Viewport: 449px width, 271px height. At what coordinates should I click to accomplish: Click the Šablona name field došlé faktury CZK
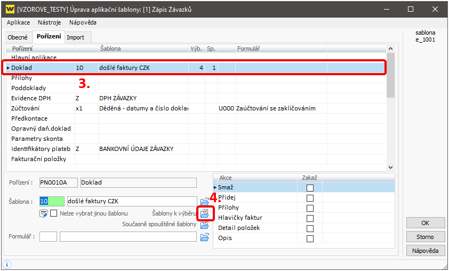[x=132, y=202]
